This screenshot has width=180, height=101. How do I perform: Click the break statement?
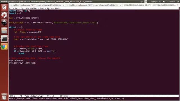pos(21,53)
